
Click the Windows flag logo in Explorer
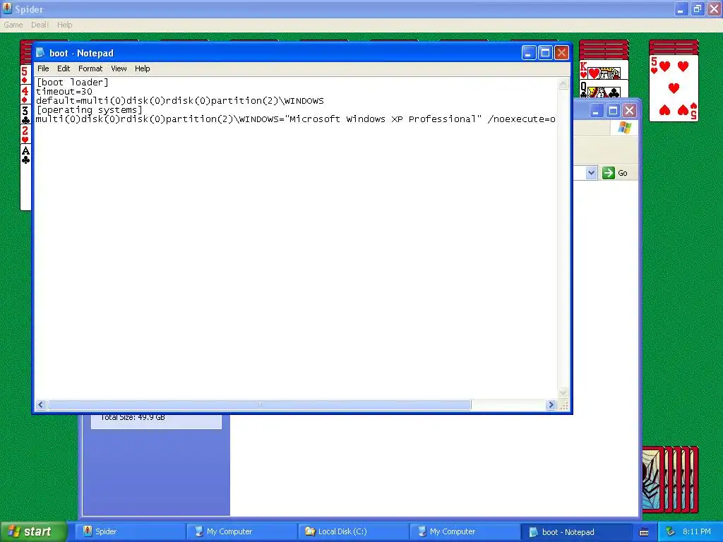624,128
